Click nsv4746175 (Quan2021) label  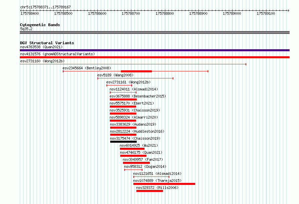tap(141, 152)
